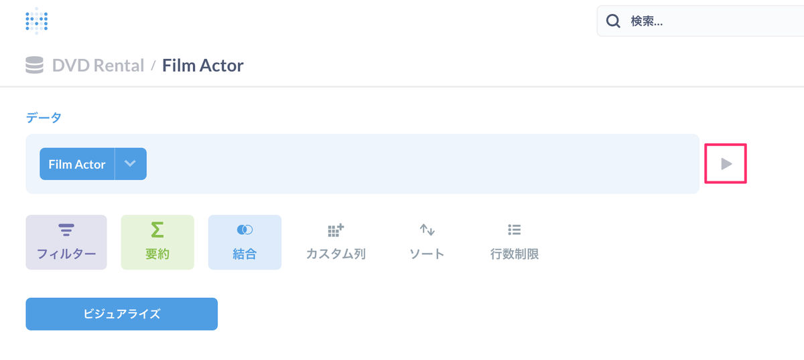Image resolution: width=804 pixels, height=360 pixels.
Task: Click the sort arrows icon
Action: click(x=427, y=230)
